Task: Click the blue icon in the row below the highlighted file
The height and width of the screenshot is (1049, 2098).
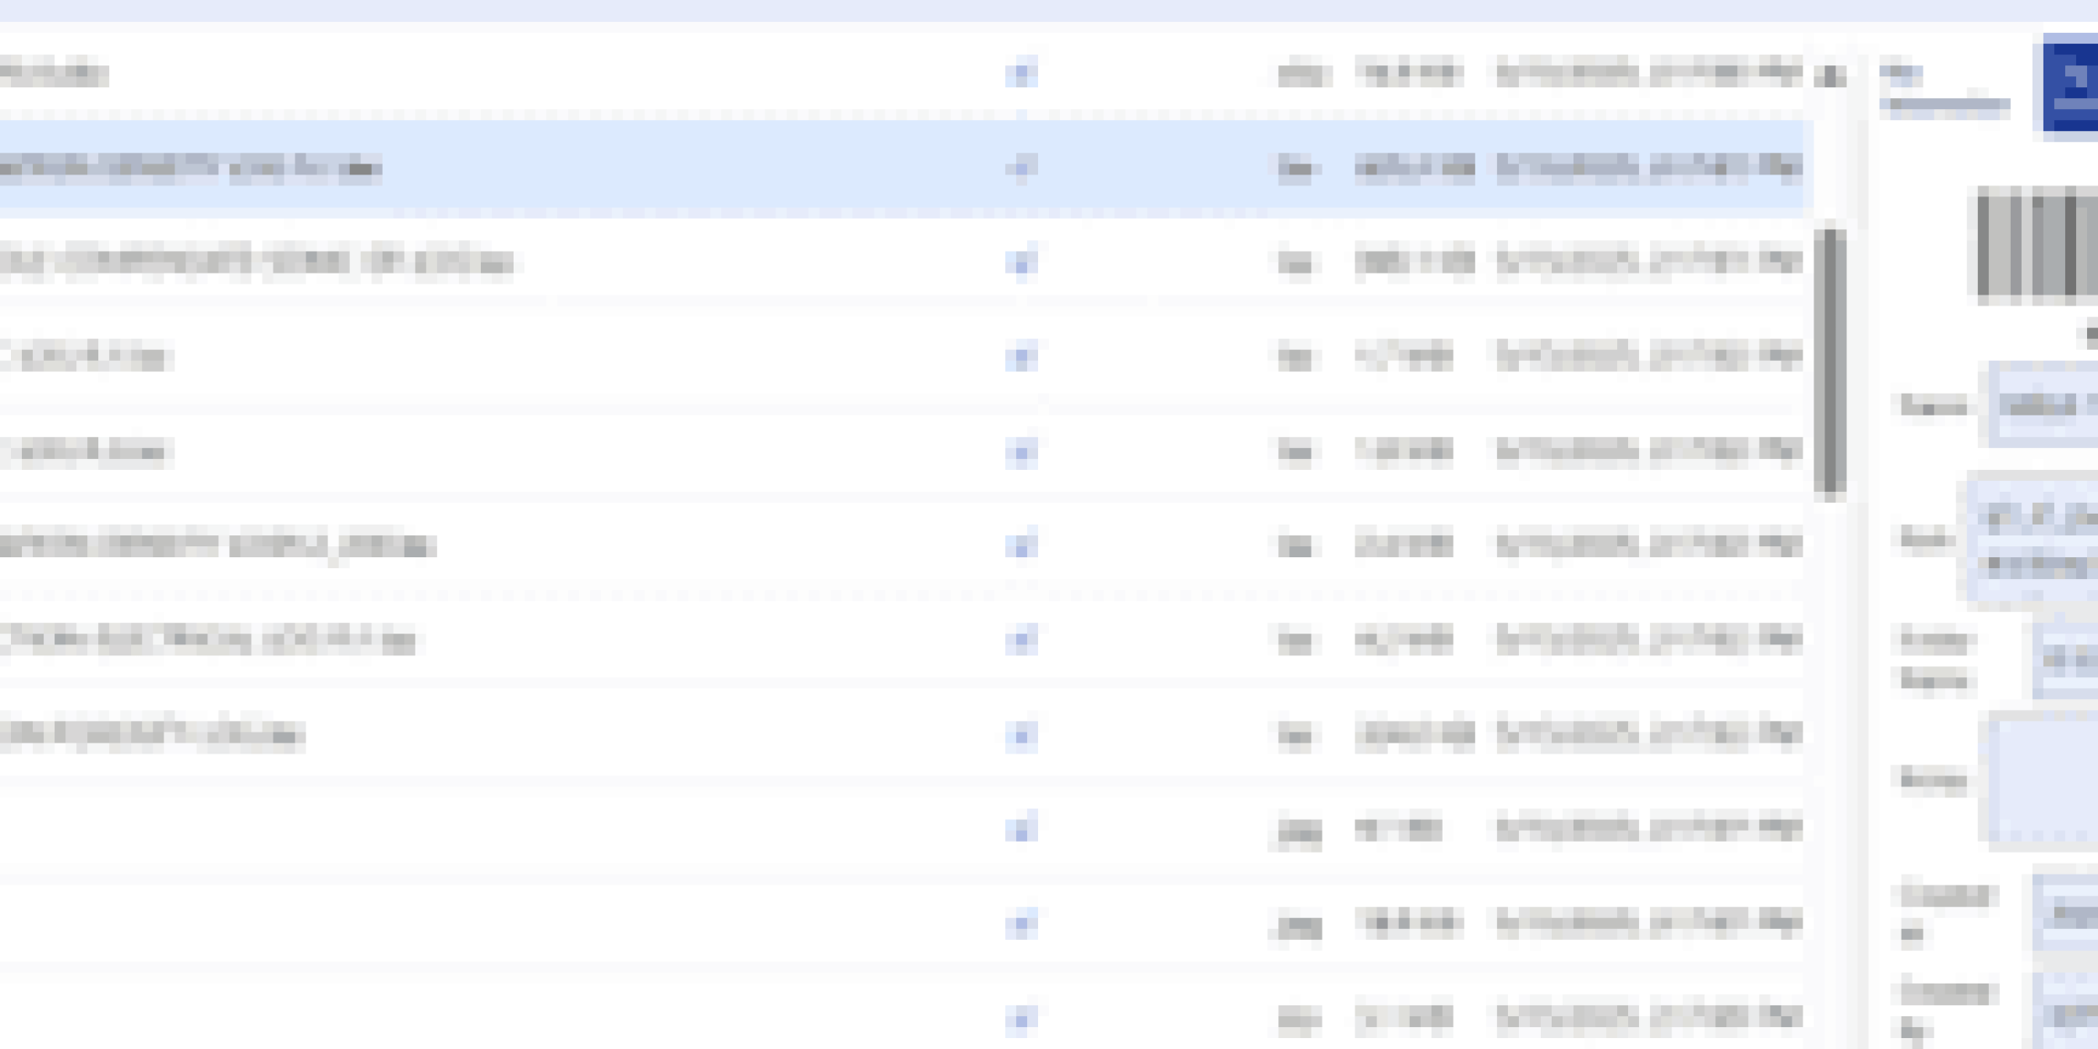Action: 1021,263
